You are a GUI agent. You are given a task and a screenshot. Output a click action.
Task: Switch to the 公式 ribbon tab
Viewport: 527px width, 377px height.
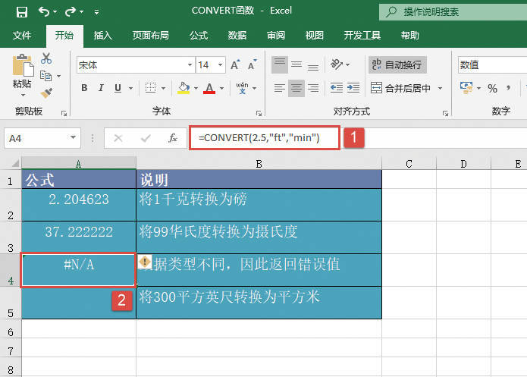[198, 36]
